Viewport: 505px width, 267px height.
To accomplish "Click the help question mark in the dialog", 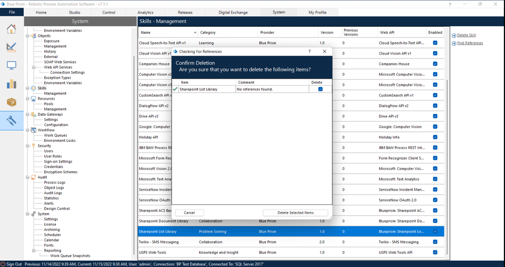I will pyautogui.click(x=310, y=51).
